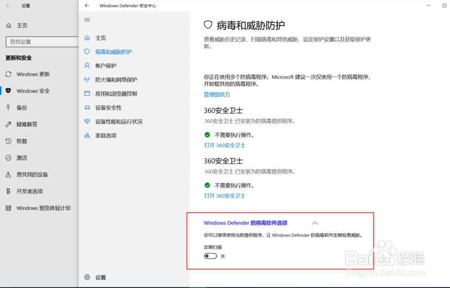Click the 病毒和威胁防护 page heading text
Viewport: 450px width, 288px height.
[x=251, y=25]
